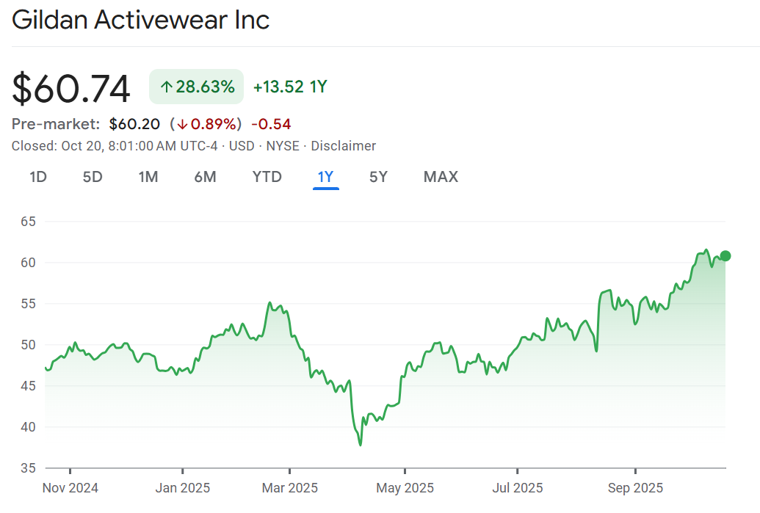Image resolution: width=760 pixels, height=513 pixels.
Task: Click the active 1Y range tab
Action: tap(325, 177)
